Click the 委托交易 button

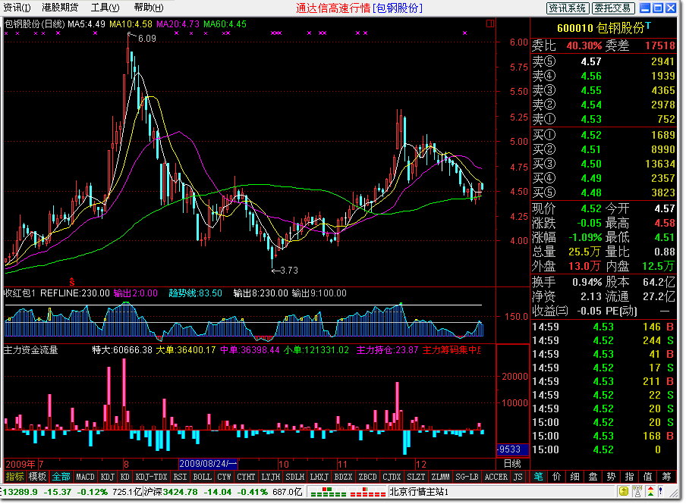(x=612, y=8)
